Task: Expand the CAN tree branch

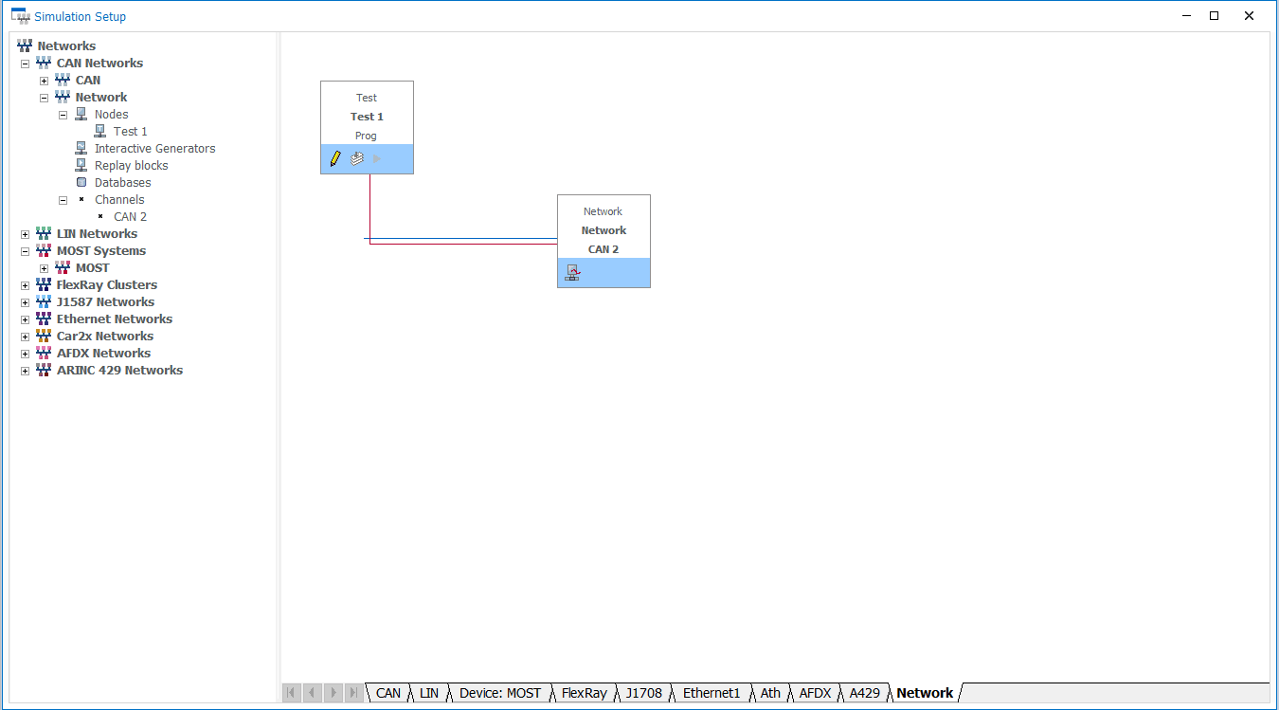Action: 44,80
